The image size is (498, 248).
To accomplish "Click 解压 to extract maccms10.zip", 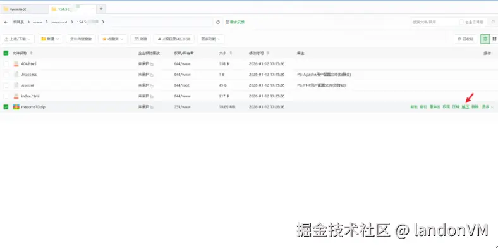I will tap(465, 107).
